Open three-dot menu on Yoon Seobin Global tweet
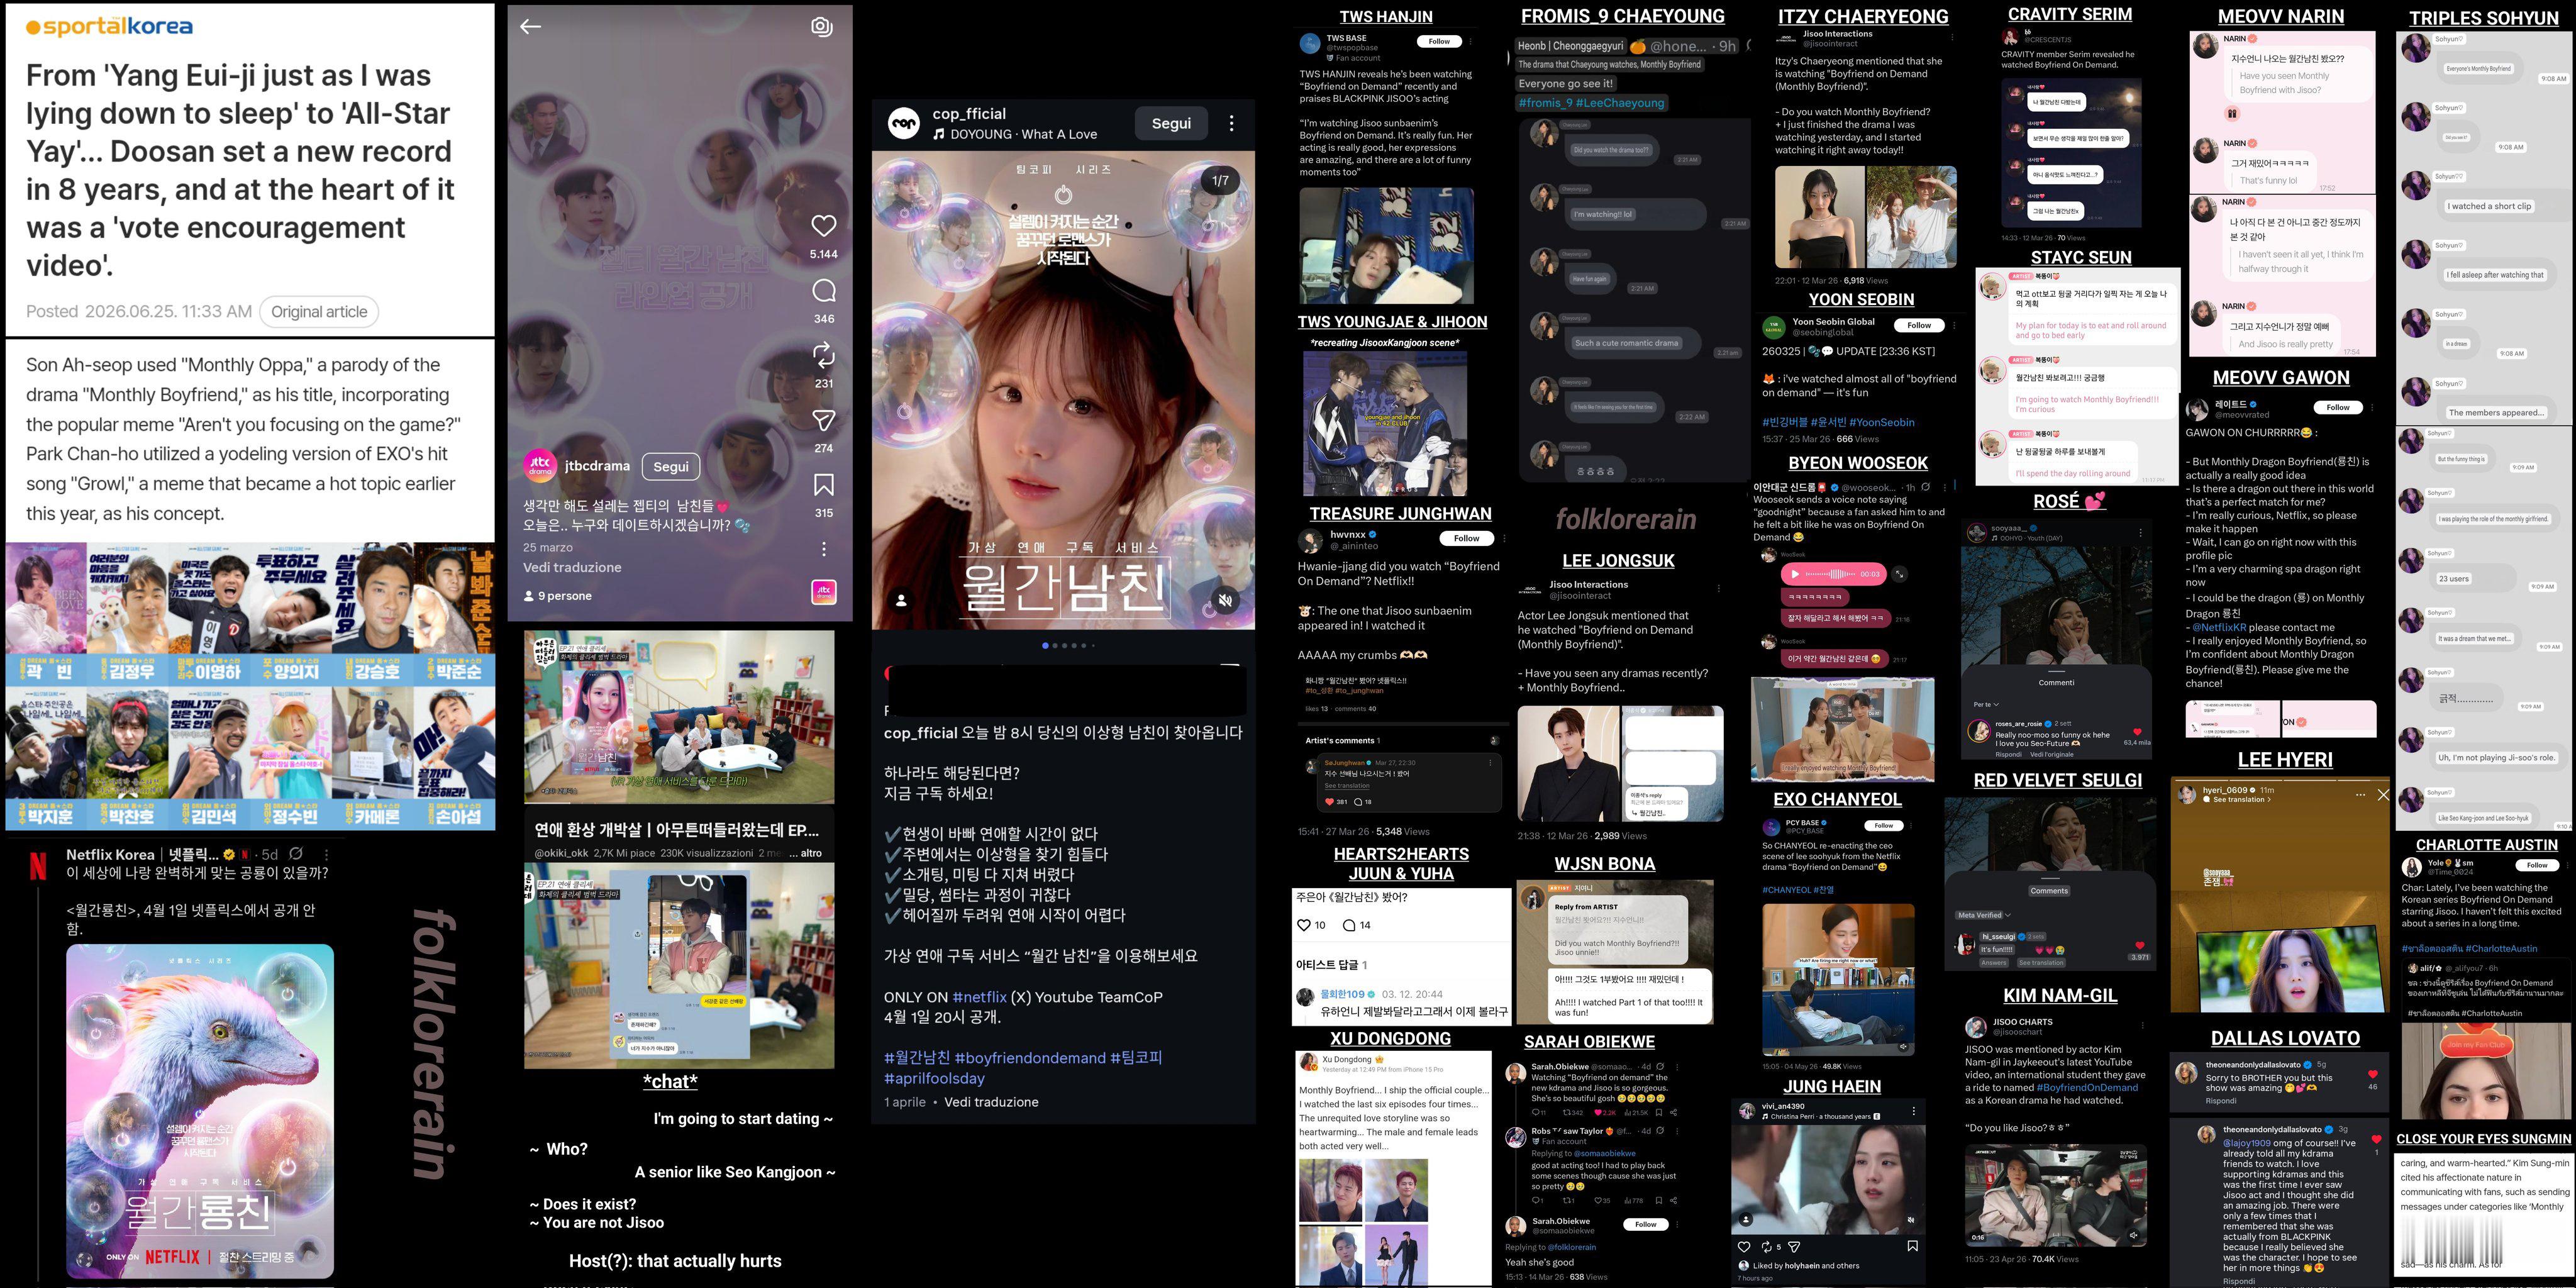Screen dimensions: 2576x1288 [x=1954, y=325]
